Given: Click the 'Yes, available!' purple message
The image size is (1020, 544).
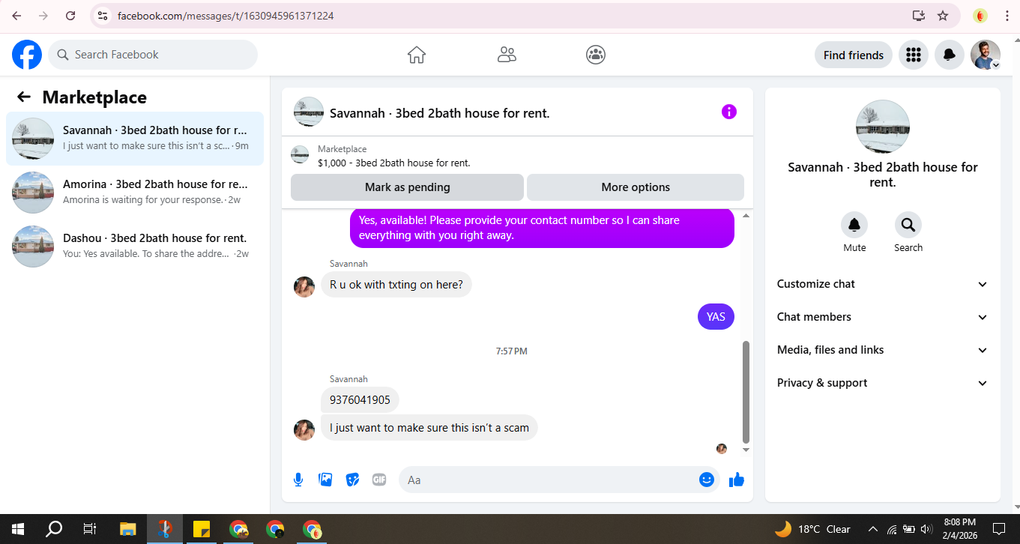Looking at the screenshot, I should pyautogui.click(x=542, y=228).
